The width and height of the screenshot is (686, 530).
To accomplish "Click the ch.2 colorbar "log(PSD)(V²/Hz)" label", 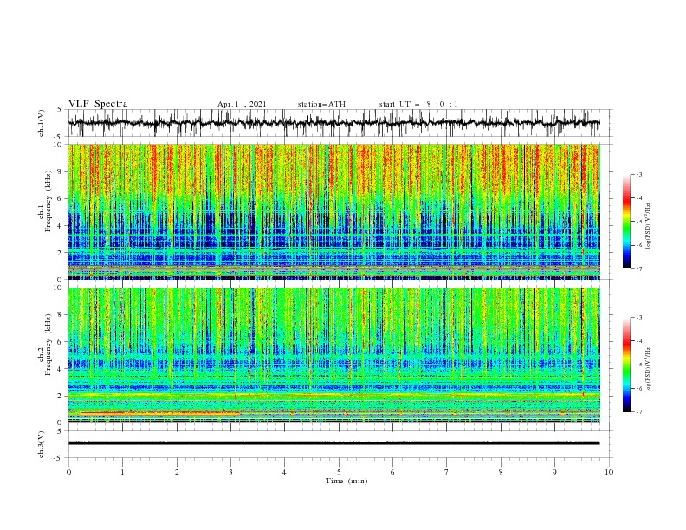I will tap(649, 369).
